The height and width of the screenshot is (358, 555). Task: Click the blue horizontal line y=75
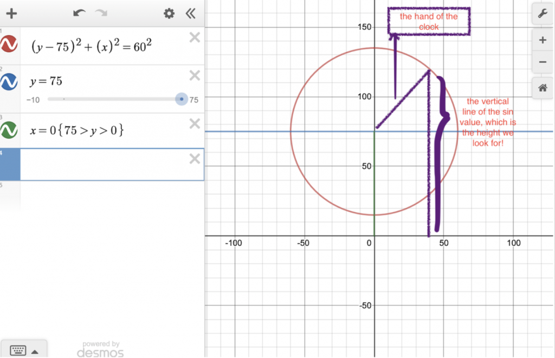click(248, 132)
